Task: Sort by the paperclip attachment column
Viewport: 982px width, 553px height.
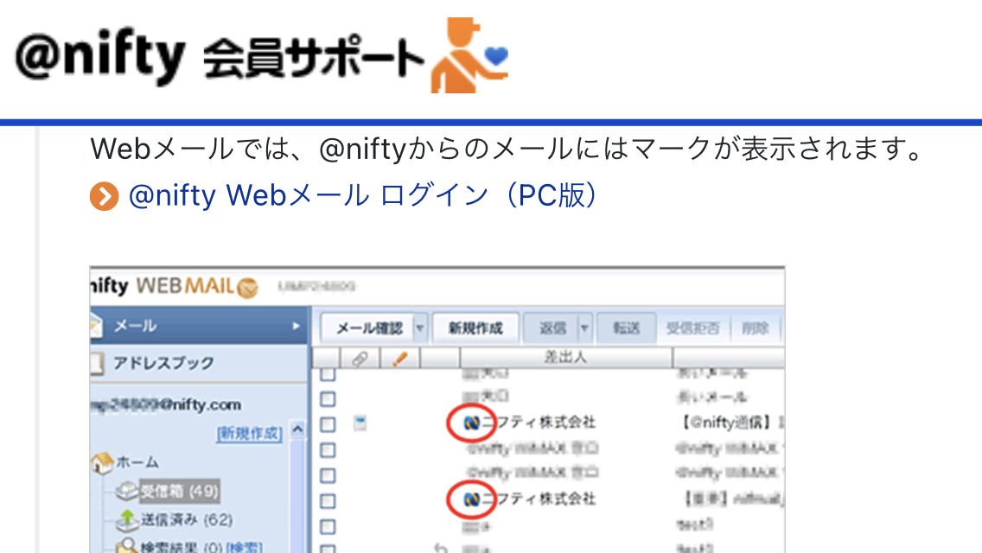Action: tap(359, 359)
